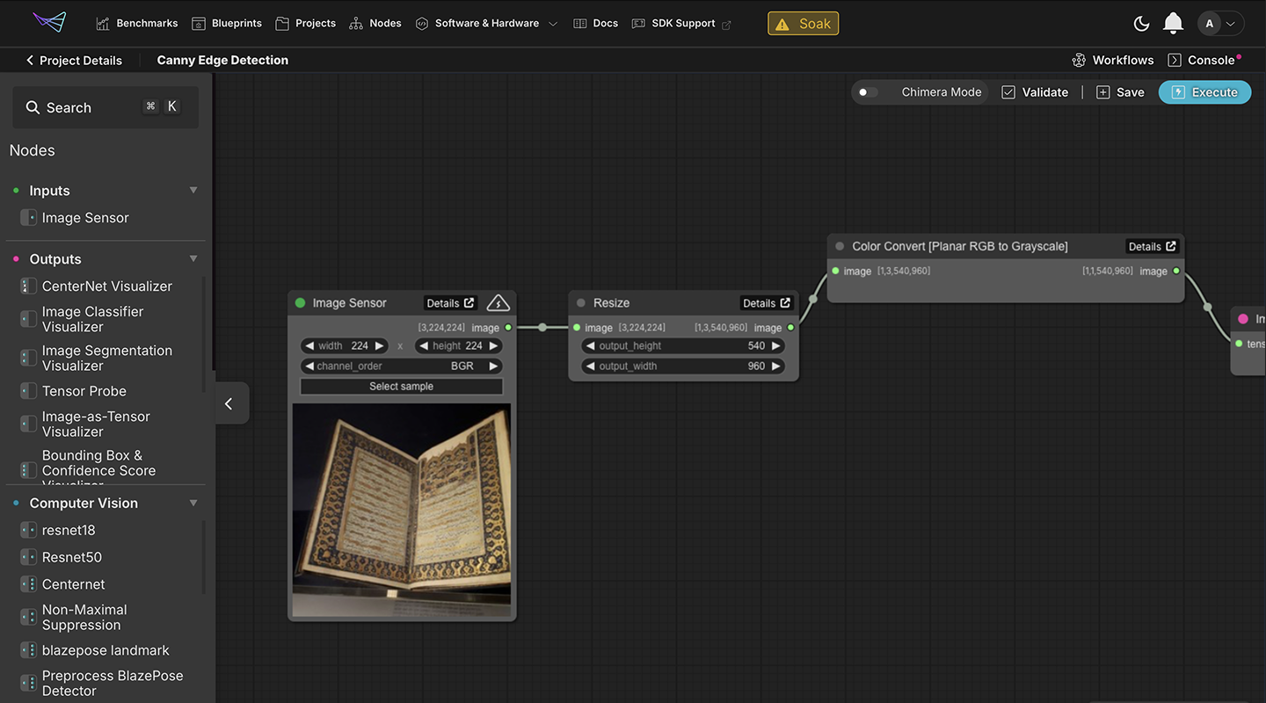Open the Nodes menu item
This screenshot has height=703, width=1266.
(375, 24)
